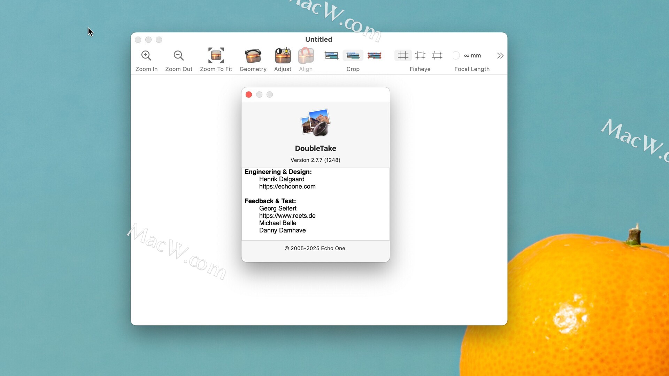669x376 pixels.
Task: Click the Adjust label under its icon
Action: point(283,69)
